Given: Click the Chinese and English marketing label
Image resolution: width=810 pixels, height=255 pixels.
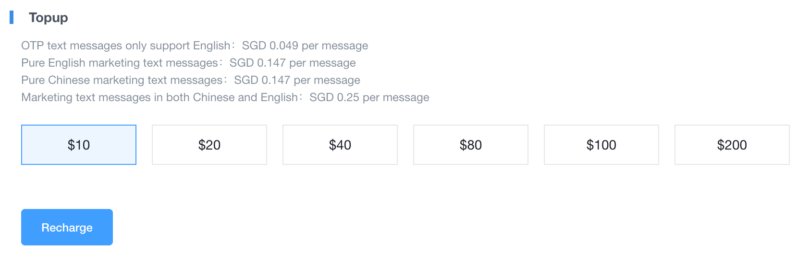Looking at the screenshot, I should pos(160,97).
